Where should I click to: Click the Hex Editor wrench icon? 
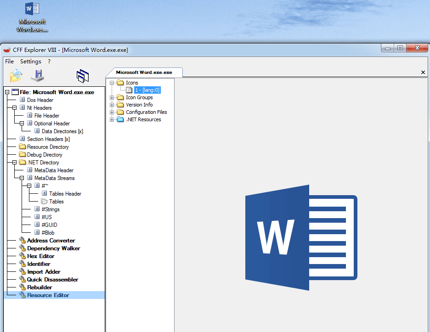22,256
